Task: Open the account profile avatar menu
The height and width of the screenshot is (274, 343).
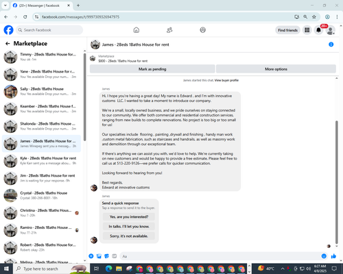Action: (330, 30)
